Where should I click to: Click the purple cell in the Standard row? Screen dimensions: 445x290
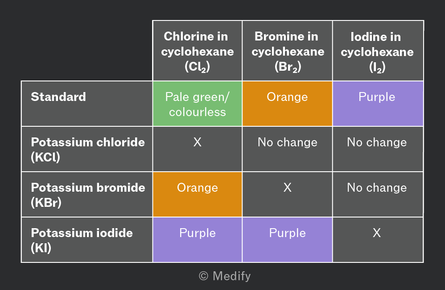pyautogui.click(x=378, y=104)
